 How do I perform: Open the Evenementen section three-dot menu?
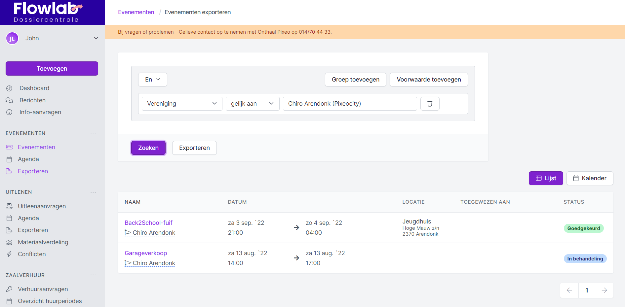point(93,133)
